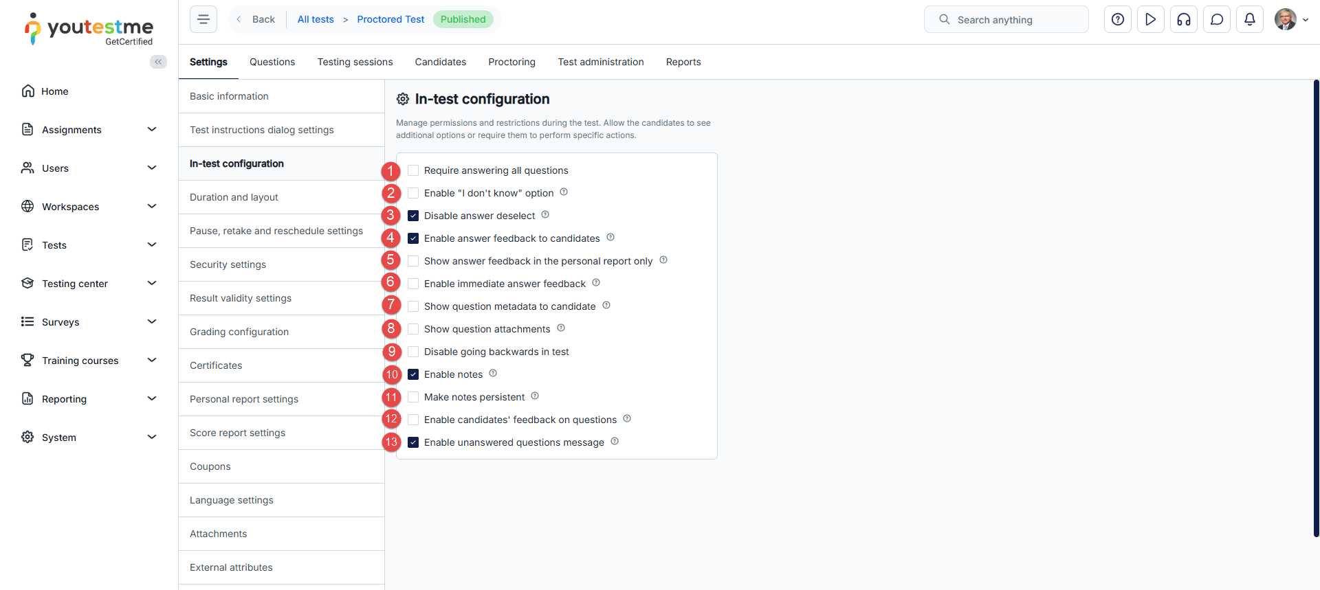Viewport: 1320px width, 590px height.
Task: Click the Home icon in sidebar
Action: (x=27, y=91)
